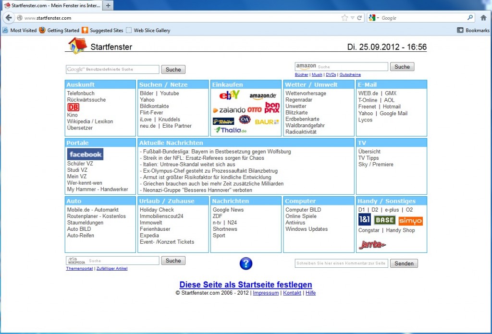The height and width of the screenshot is (334, 492).
Task: Open the Holiday Check link
Action: click(157, 210)
